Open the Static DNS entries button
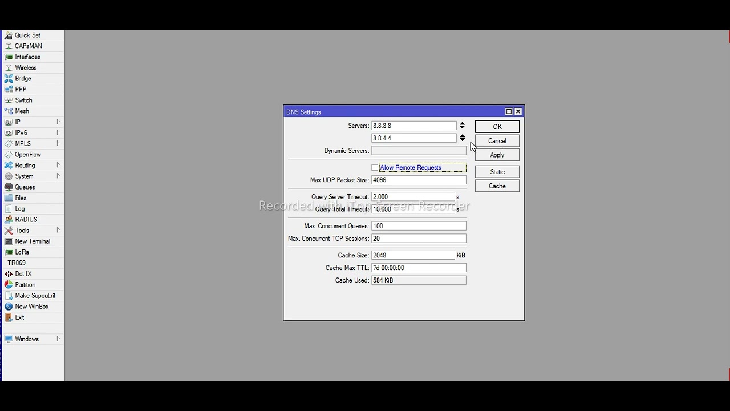 click(x=497, y=172)
